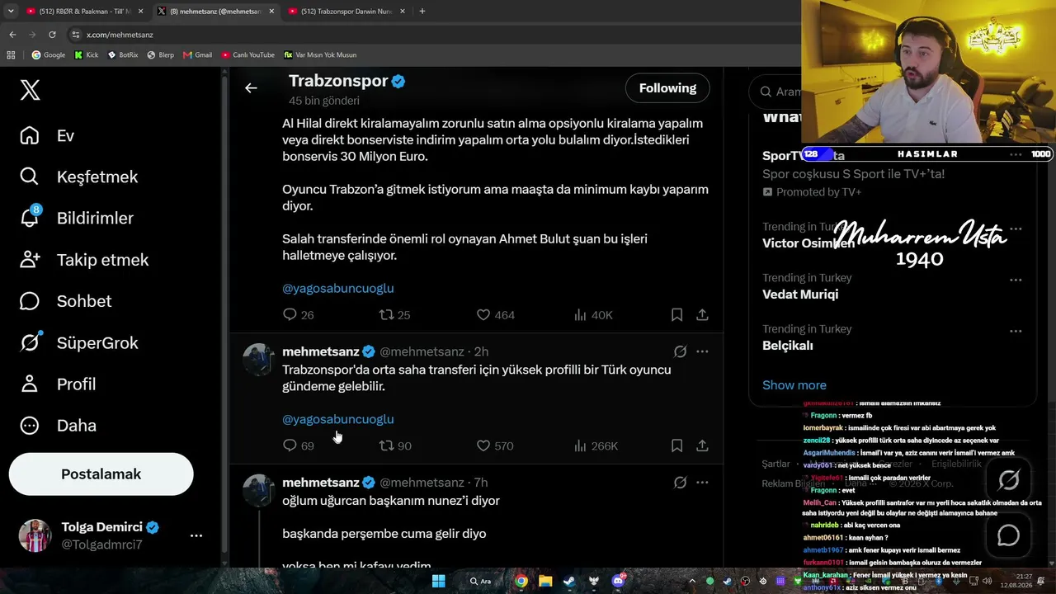Image resolution: width=1056 pixels, height=594 pixels.
Task: Open Grok action on orta saha post
Action: [680, 351]
